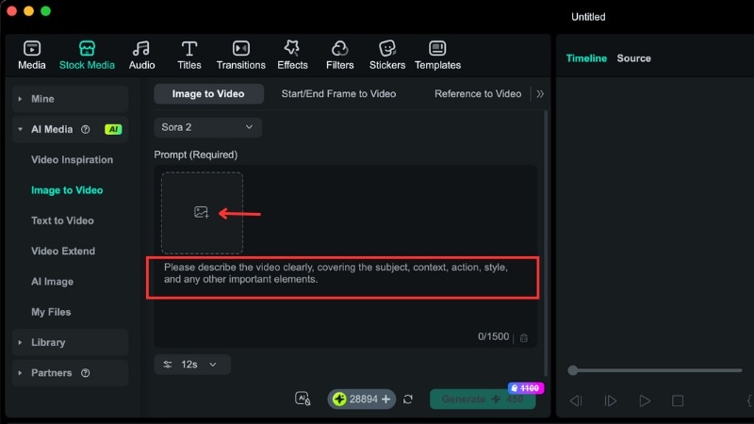Open the Effects panel

click(292, 56)
